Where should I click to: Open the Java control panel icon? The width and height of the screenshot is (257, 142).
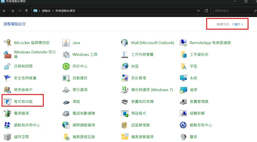[66, 43]
